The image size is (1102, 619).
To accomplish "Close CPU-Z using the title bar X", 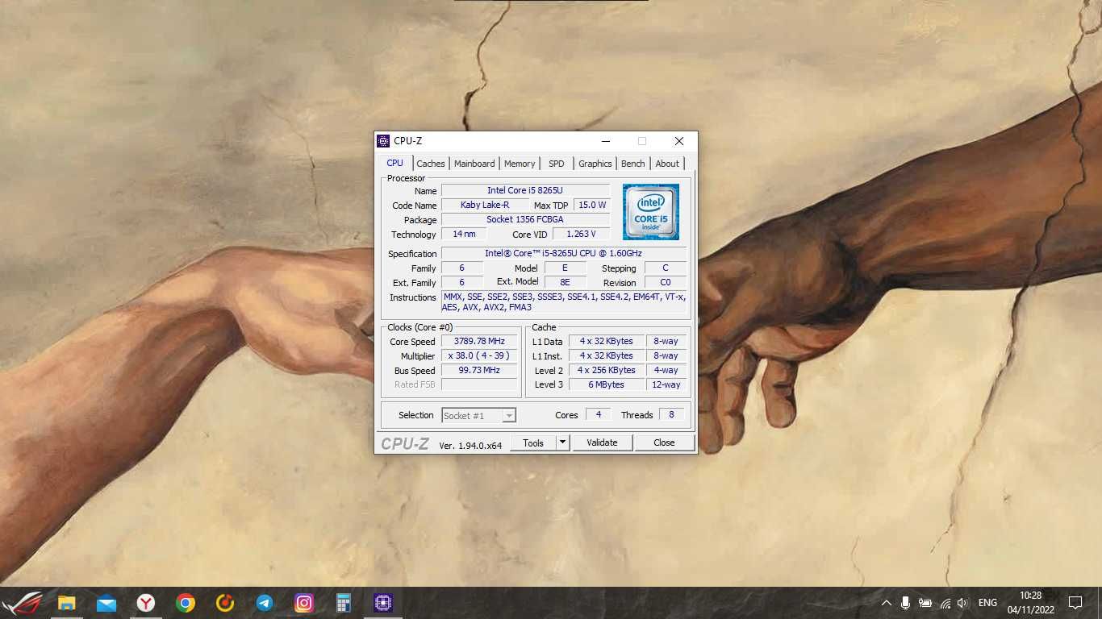I will click(679, 141).
